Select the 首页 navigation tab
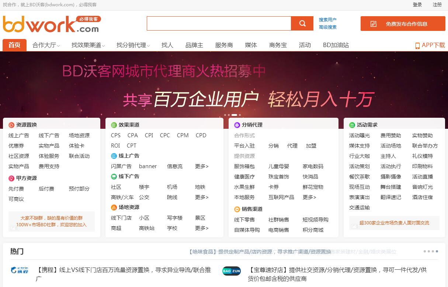The height and width of the screenshot is (287, 448). (x=14, y=45)
